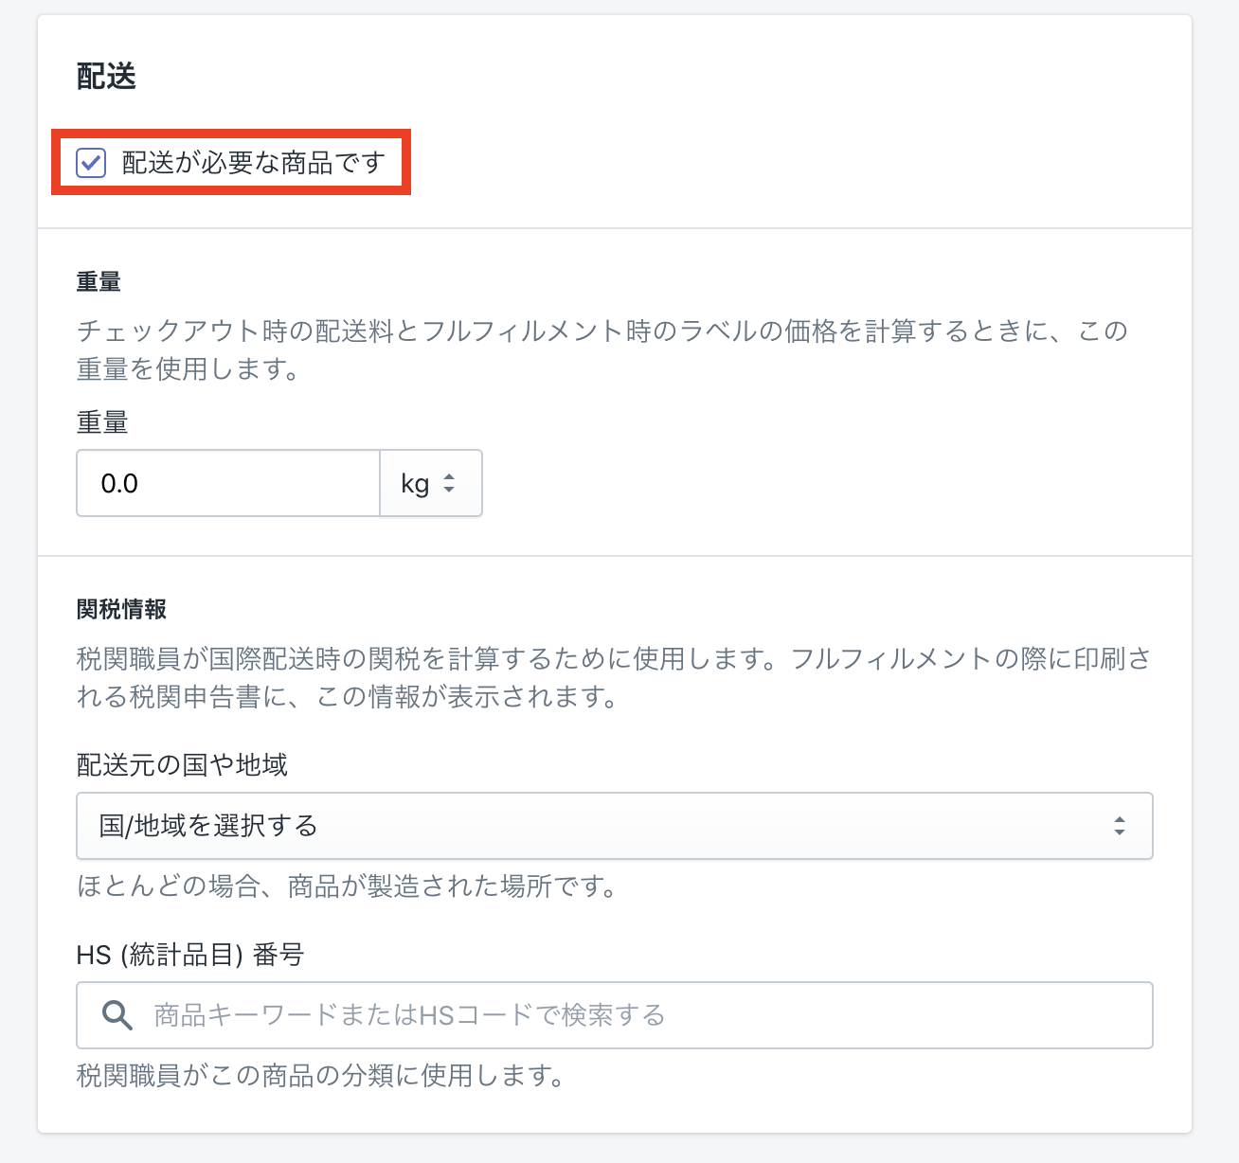This screenshot has height=1163, width=1239.
Task: Click the bold 重量 section heading
Action: [99, 281]
